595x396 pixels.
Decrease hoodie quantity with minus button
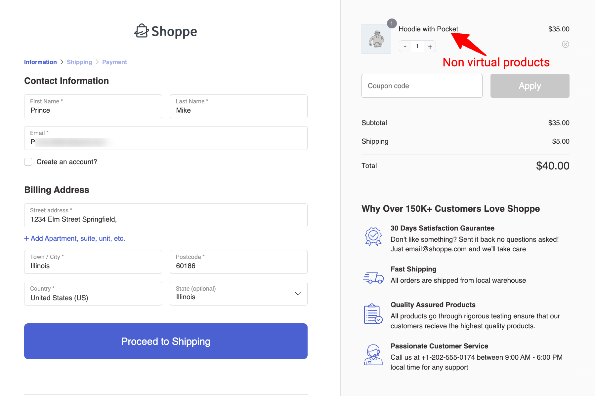[x=405, y=47]
